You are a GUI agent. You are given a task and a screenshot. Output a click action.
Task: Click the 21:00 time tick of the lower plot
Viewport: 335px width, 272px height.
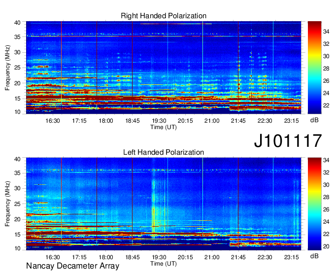[x=212, y=257]
